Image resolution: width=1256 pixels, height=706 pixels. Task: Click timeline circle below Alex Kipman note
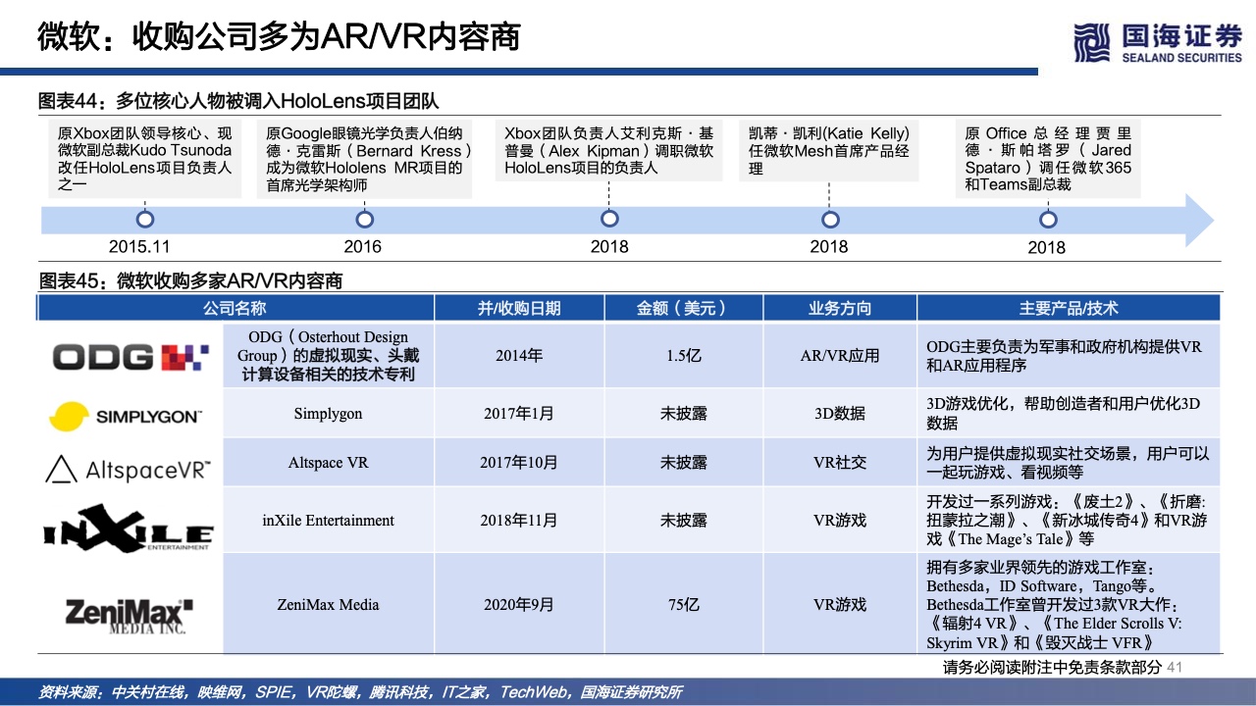609,220
